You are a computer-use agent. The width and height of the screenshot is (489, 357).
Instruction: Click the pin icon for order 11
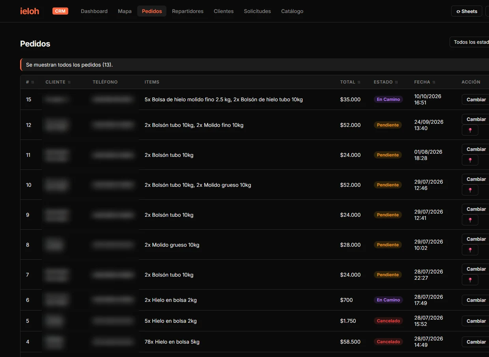pyautogui.click(x=470, y=160)
